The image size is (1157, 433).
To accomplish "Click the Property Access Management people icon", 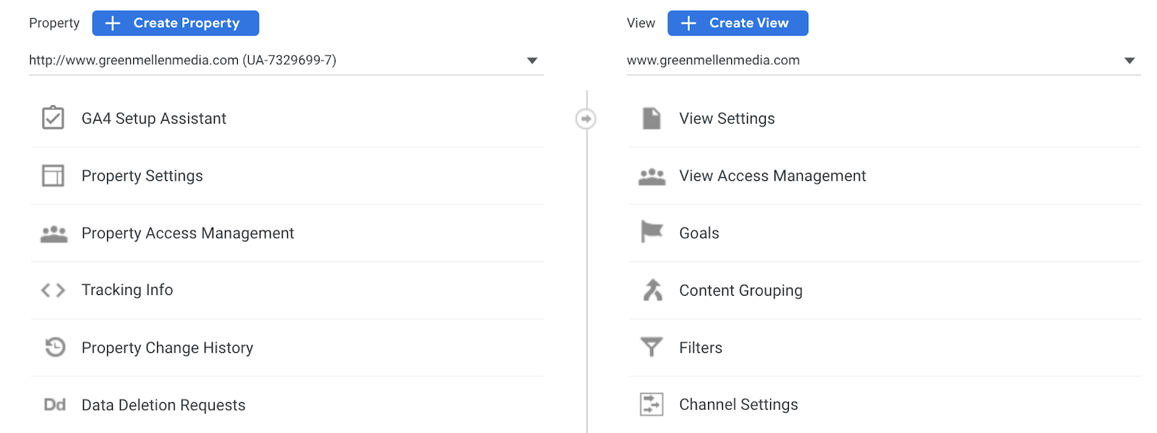I will point(54,233).
